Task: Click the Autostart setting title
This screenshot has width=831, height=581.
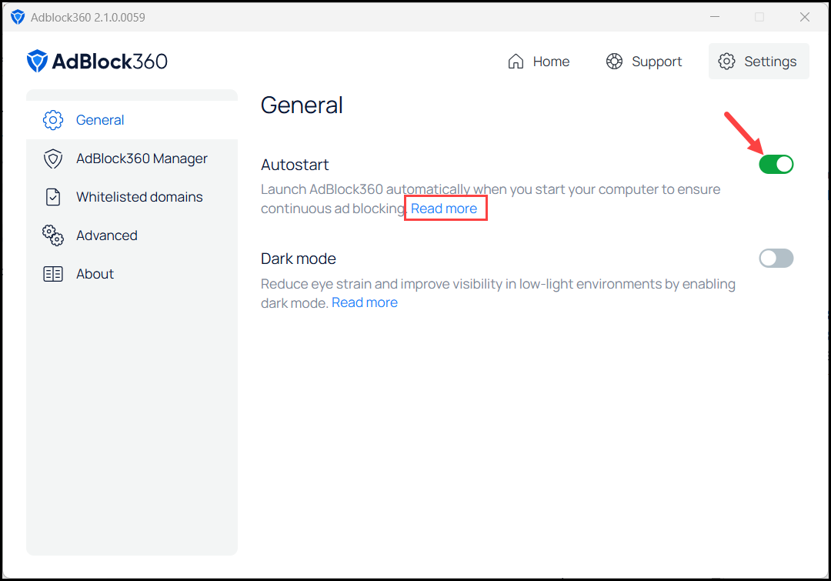Action: click(295, 165)
